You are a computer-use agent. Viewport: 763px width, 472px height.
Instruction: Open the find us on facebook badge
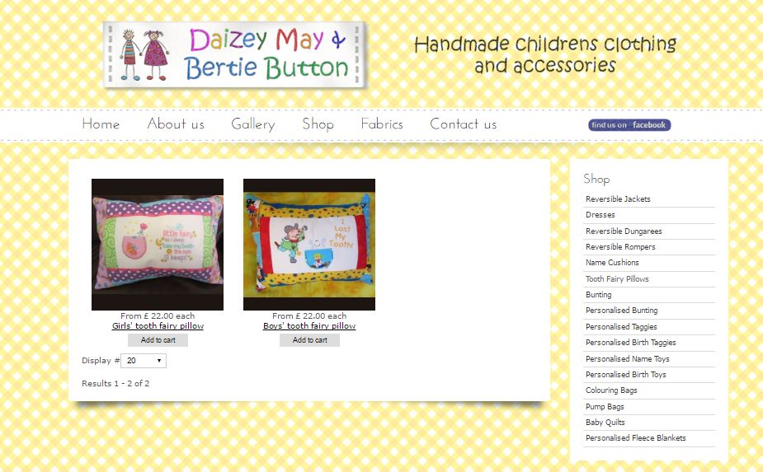[629, 125]
